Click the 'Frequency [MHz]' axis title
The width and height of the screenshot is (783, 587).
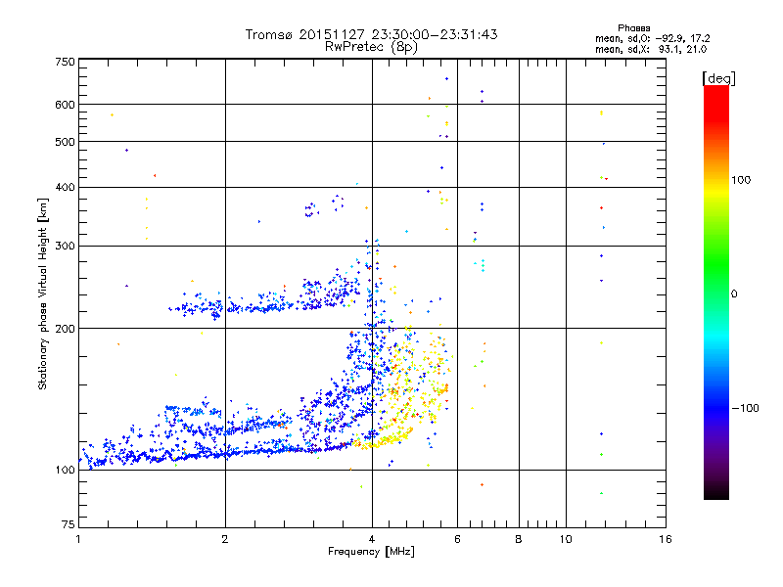pyautogui.click(x=371, y=552)
